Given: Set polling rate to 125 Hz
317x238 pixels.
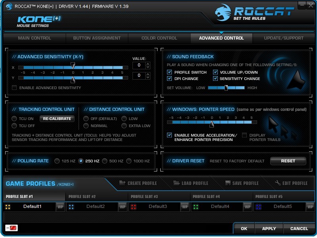Looking at the screenshot, I should [57, 161].
